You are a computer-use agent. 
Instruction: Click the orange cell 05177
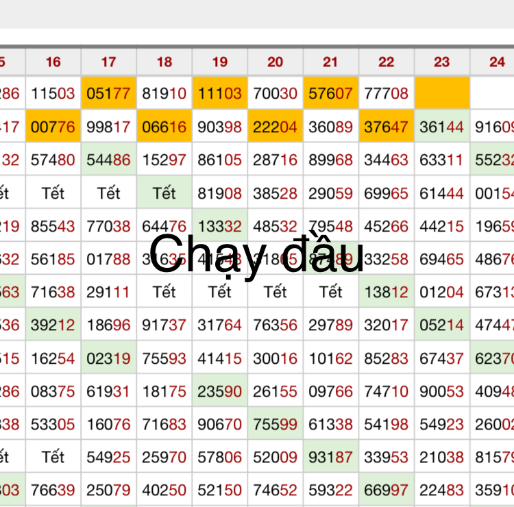[109, 94]
